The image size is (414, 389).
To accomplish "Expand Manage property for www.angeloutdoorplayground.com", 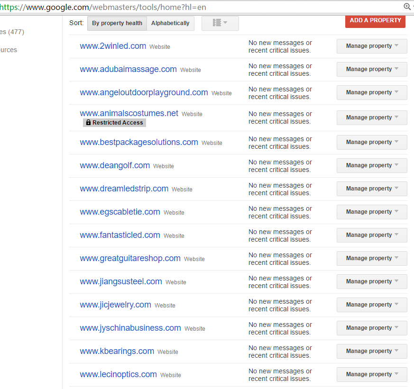I will coord(372,92).
